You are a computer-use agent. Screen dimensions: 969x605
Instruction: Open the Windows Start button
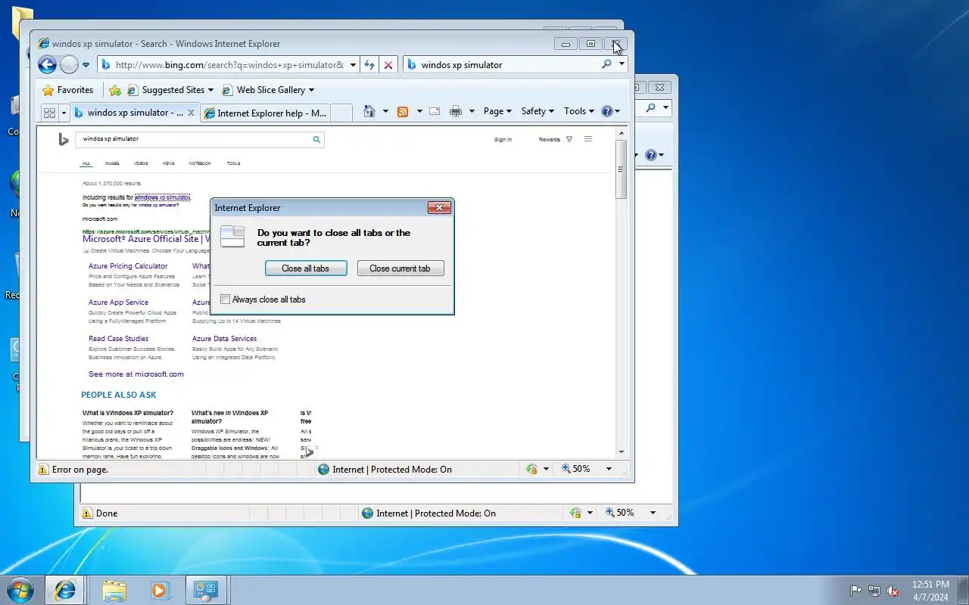click(20, 590)
